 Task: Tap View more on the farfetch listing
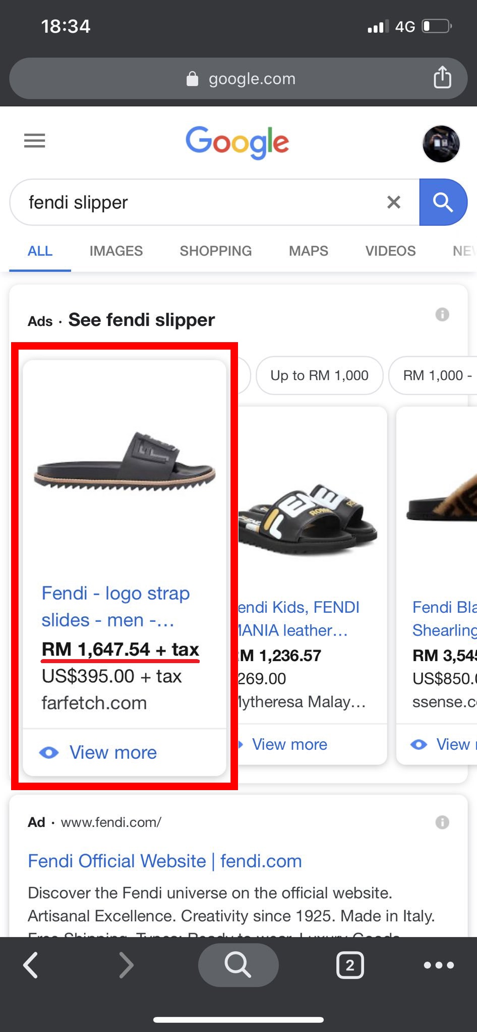(x=113, y=752)
